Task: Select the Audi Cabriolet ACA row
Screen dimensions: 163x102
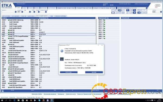Action: point(49,22)
